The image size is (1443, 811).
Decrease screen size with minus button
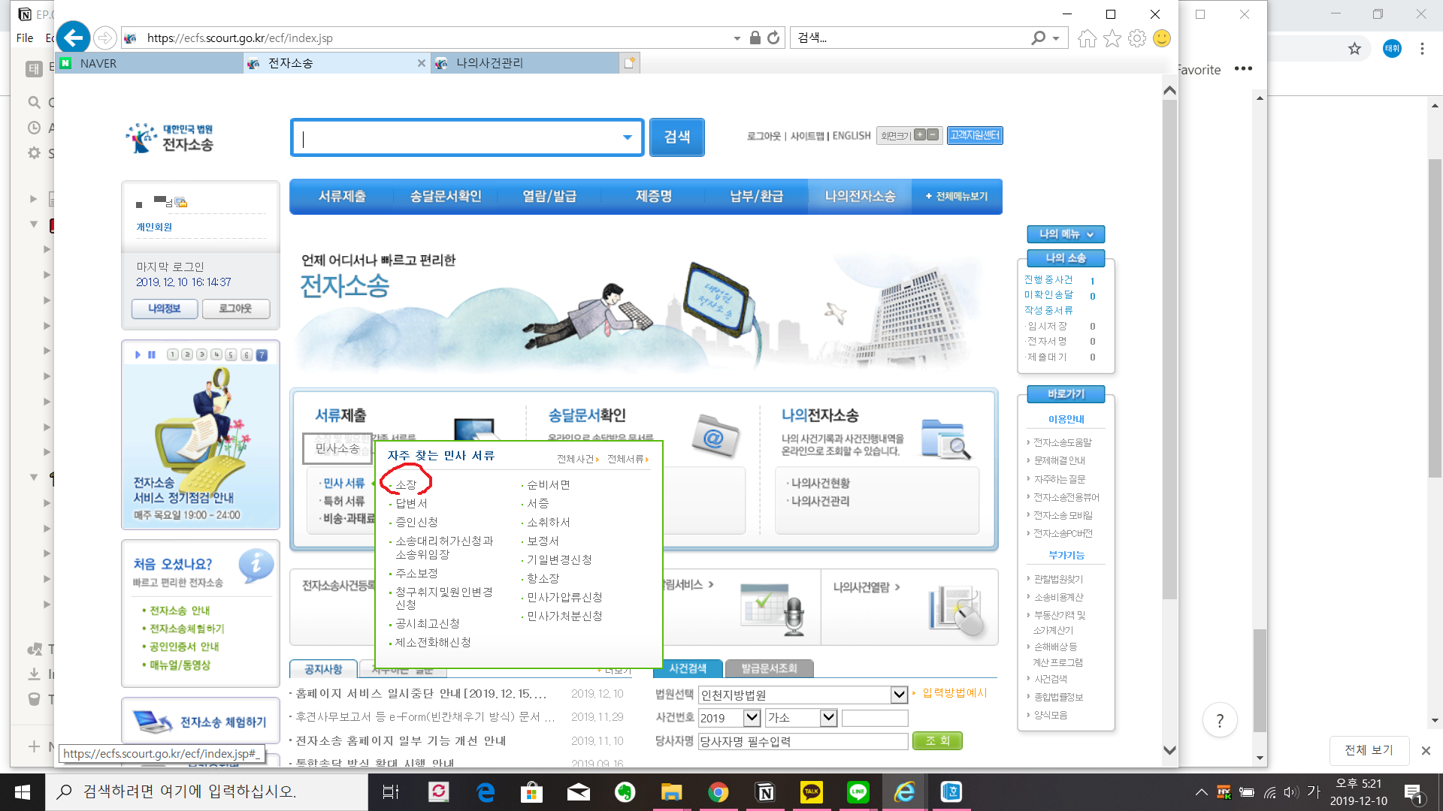click(x=933, y=135)
